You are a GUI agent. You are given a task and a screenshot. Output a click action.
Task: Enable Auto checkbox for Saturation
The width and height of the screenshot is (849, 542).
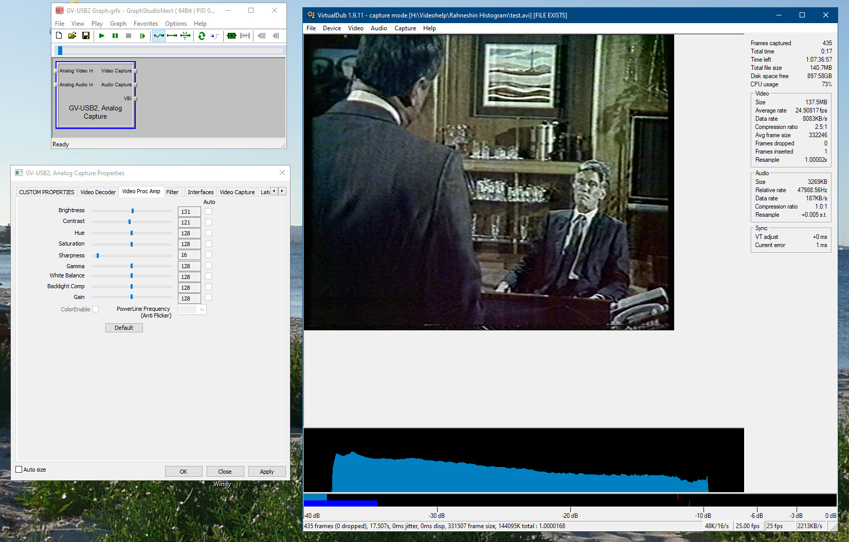[208, 244]
